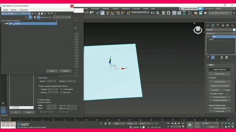Viewport: 236px width, 132px height.
Task: Open the Modify command panel tab
Action: pyautogui.click(x=213, y=25)
